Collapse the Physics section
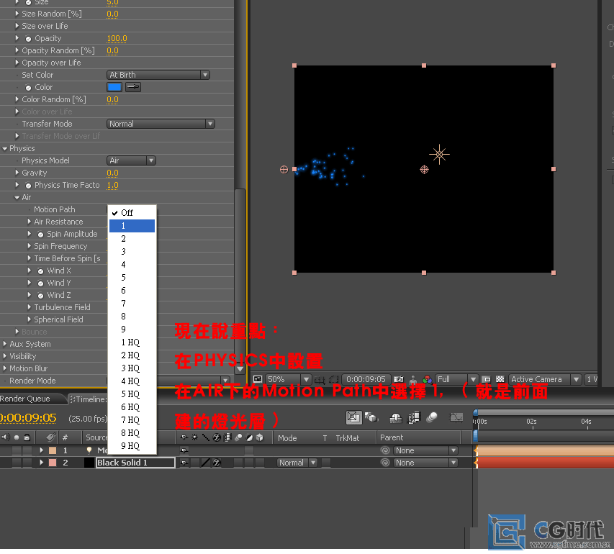This screenshot has width=614, height=554. point(5,148)
